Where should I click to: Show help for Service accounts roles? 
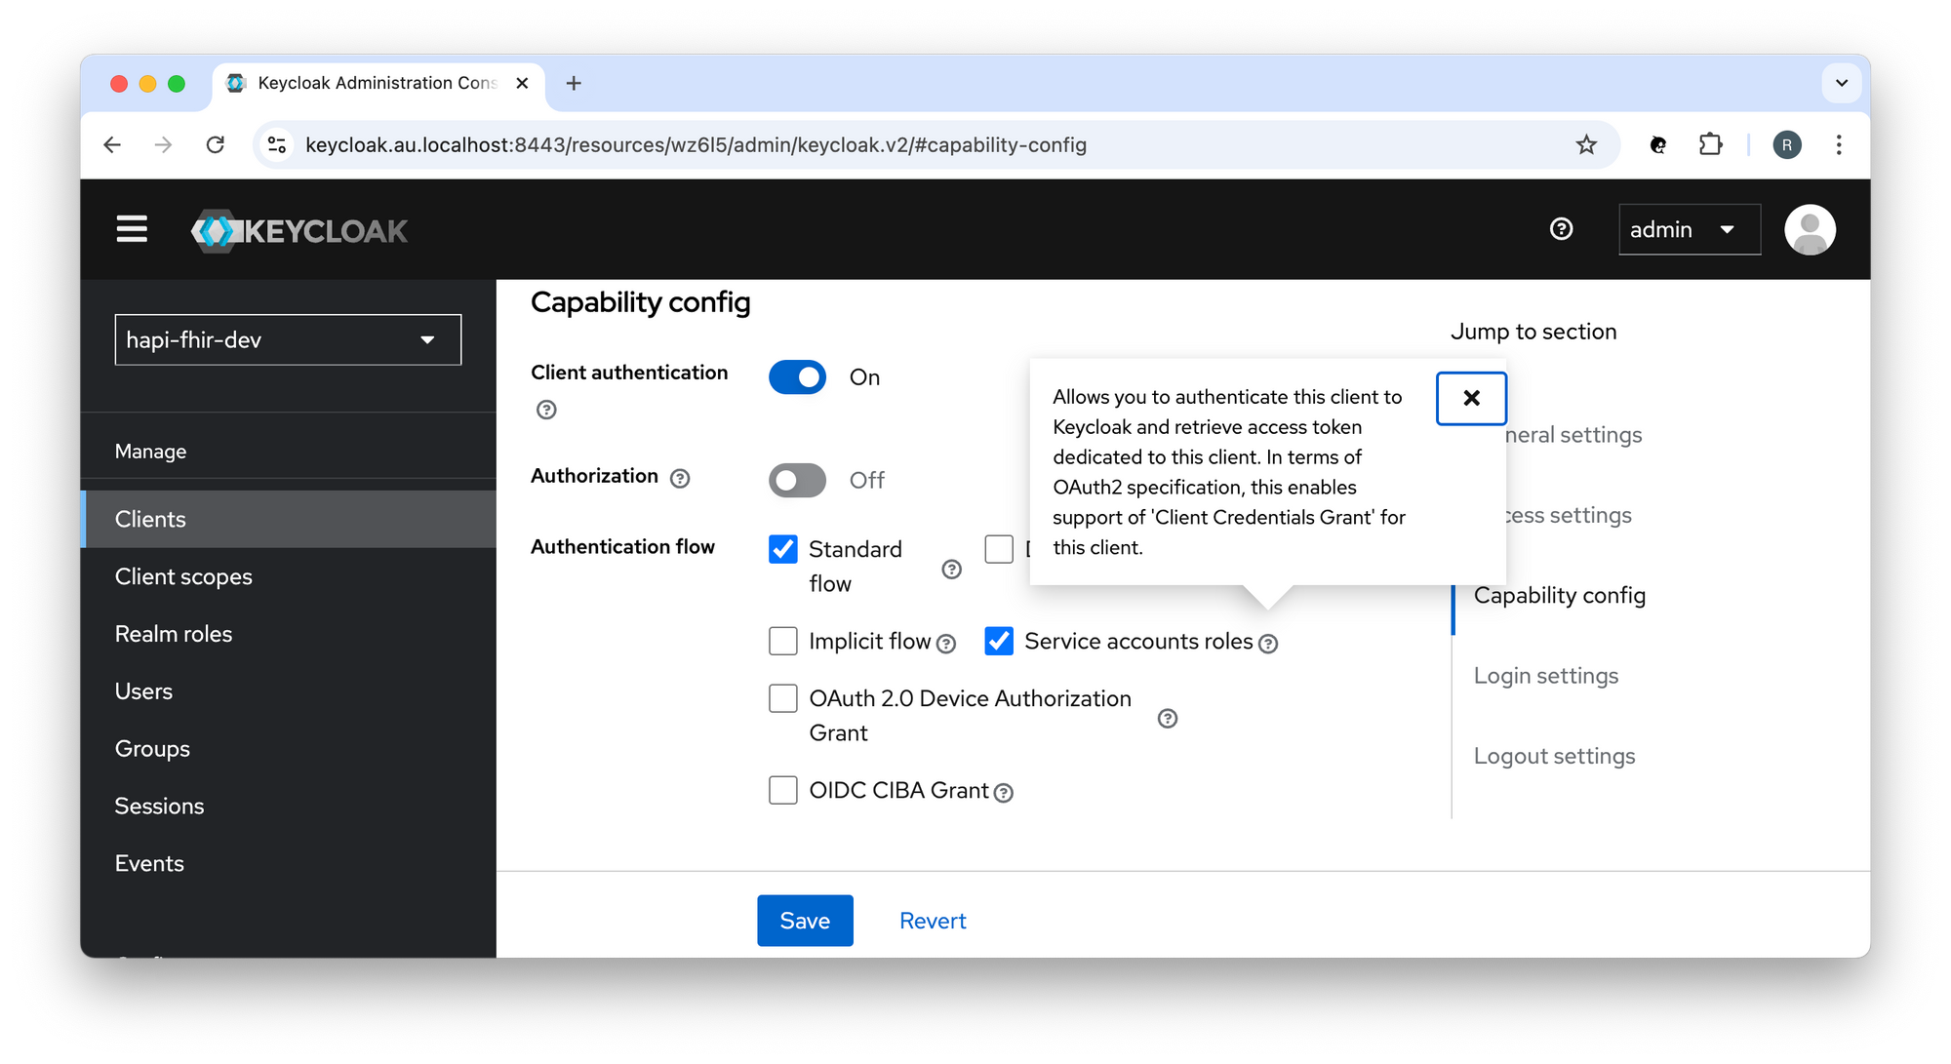click(1267, 644)
